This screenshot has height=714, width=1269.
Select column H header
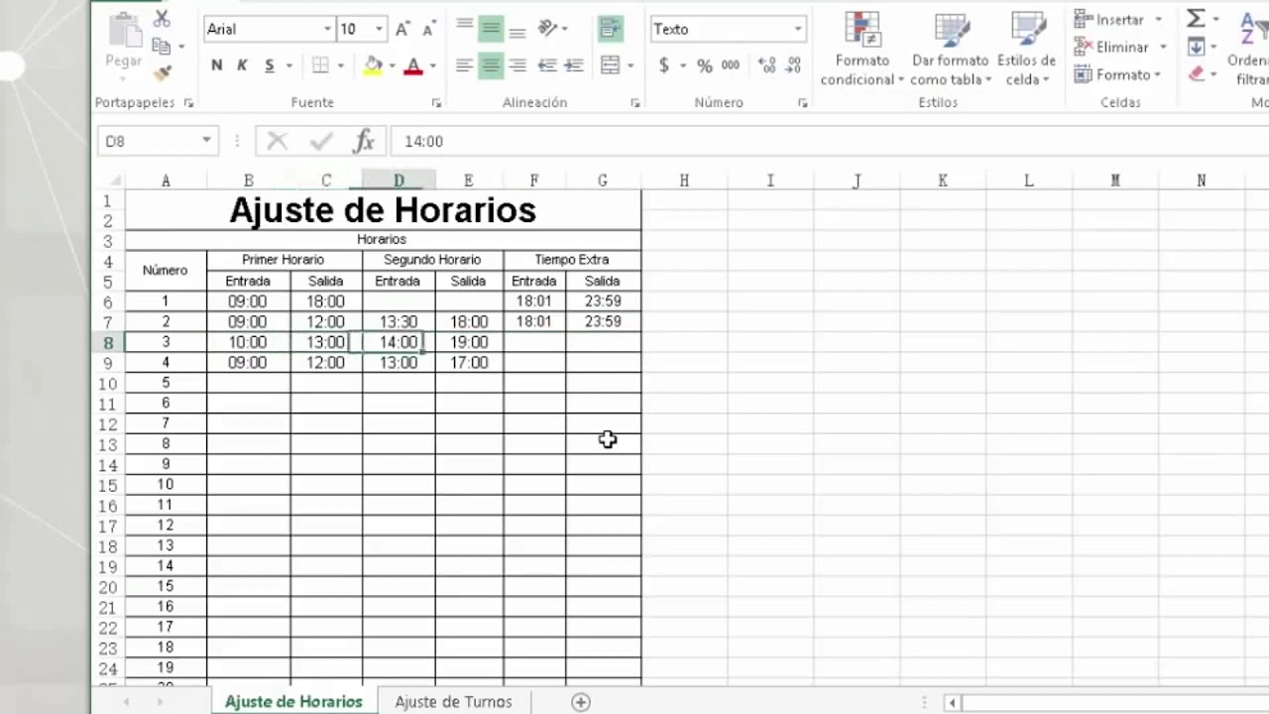[x=684, y=180]
